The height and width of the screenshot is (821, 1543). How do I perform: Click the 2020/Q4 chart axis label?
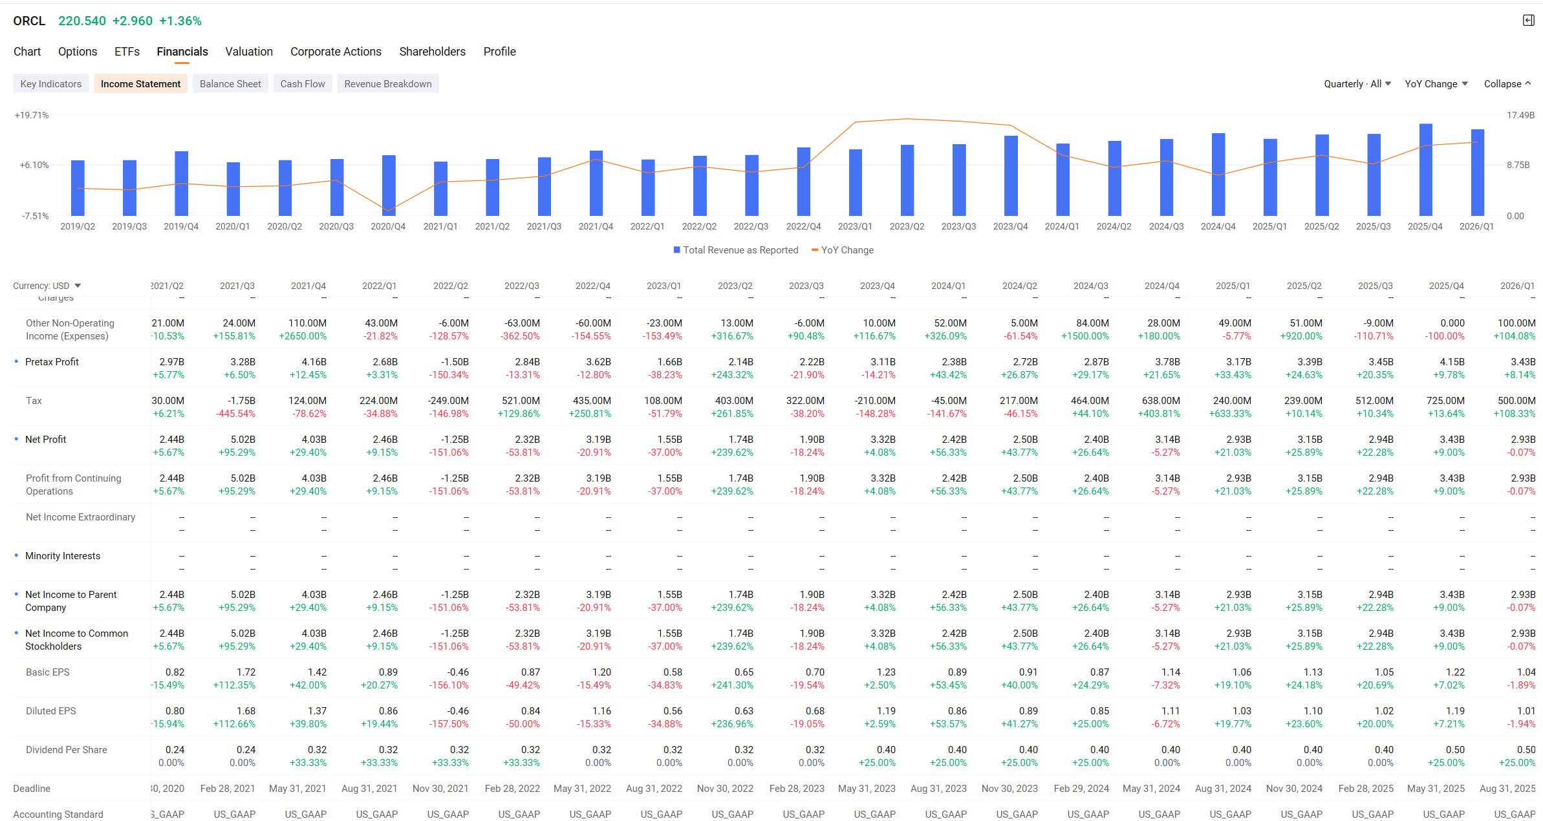(388, 227)
